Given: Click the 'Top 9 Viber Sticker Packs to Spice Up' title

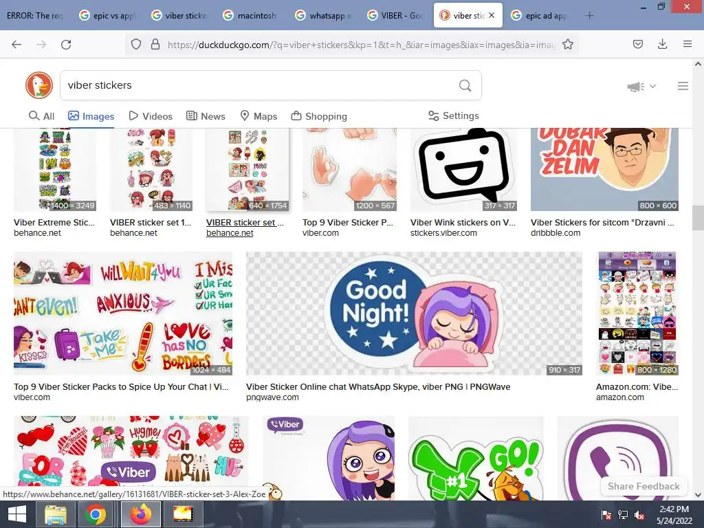Looking at the screenshot, I should pyautogui.click(x=121, y=387).
